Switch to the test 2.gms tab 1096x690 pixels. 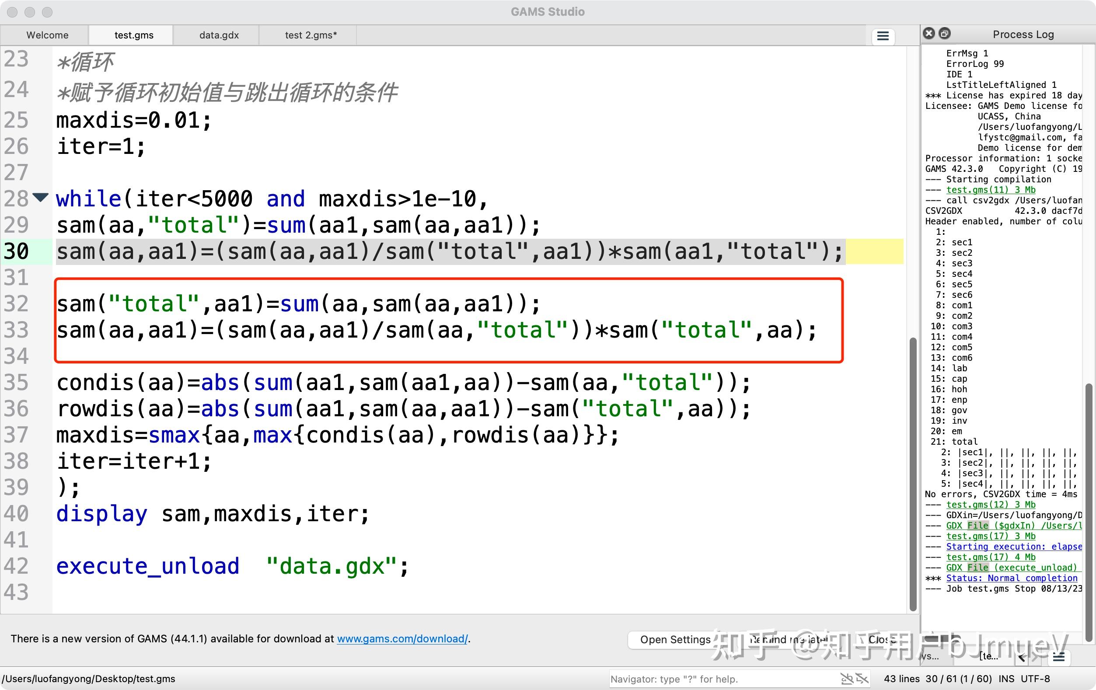[x=311, y=35]
